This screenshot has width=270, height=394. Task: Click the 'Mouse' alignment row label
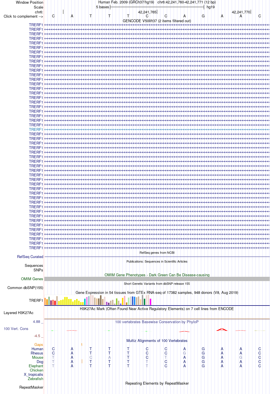point(38,357)
